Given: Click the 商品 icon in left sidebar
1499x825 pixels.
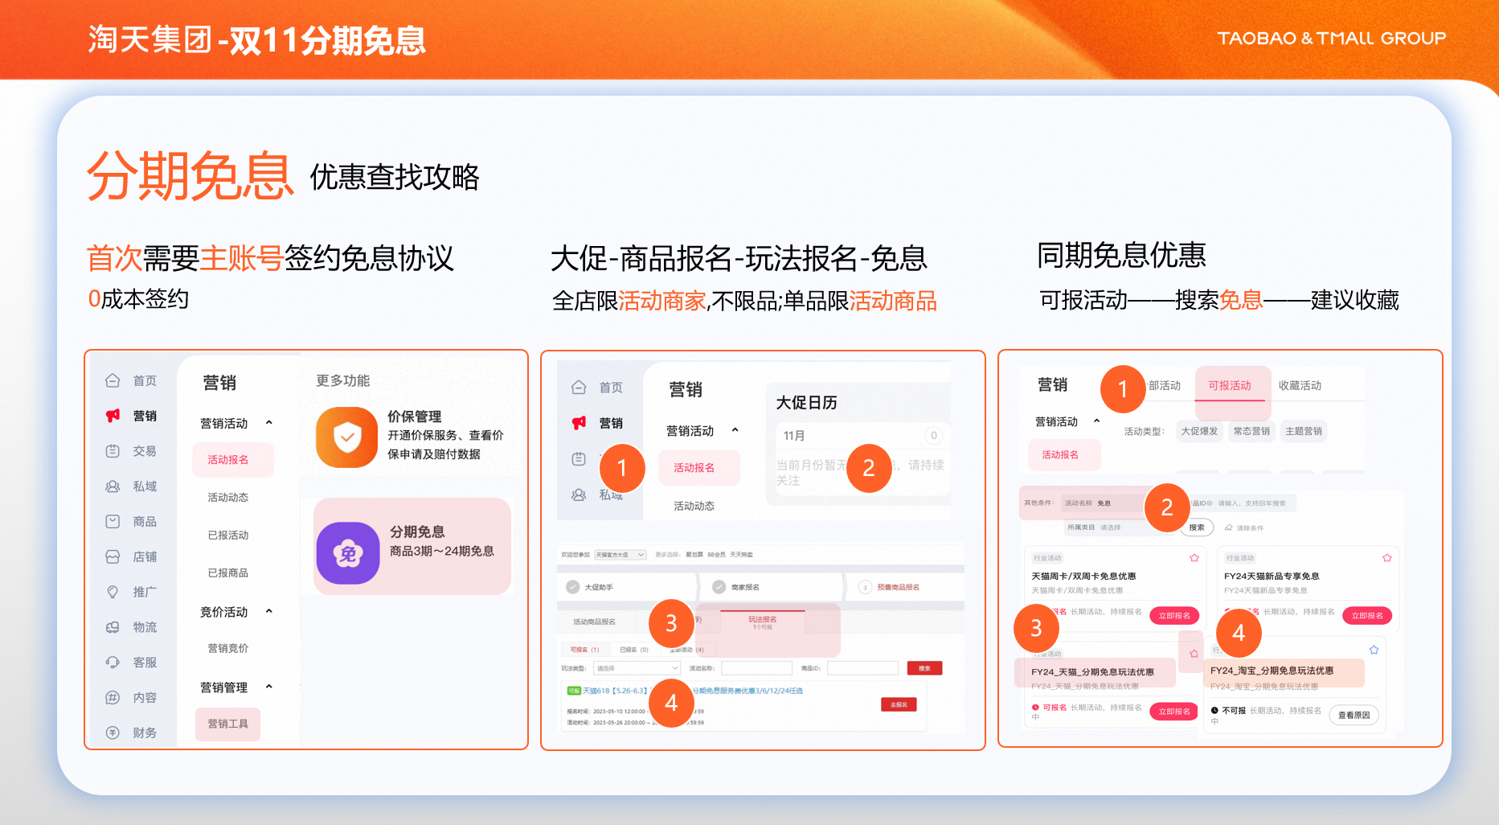Looking at the screenshot, I should [x=113, y=521].
